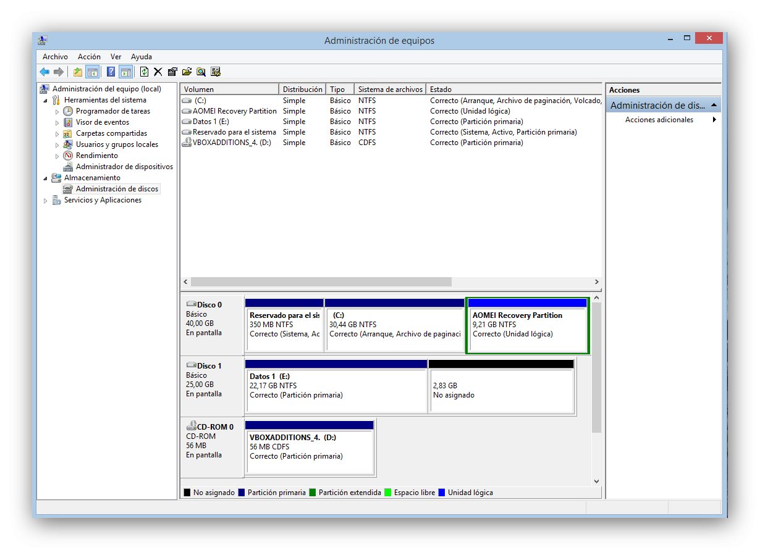
Task: Click the black X delete toolbar icon
Action: tap(158, 72)
